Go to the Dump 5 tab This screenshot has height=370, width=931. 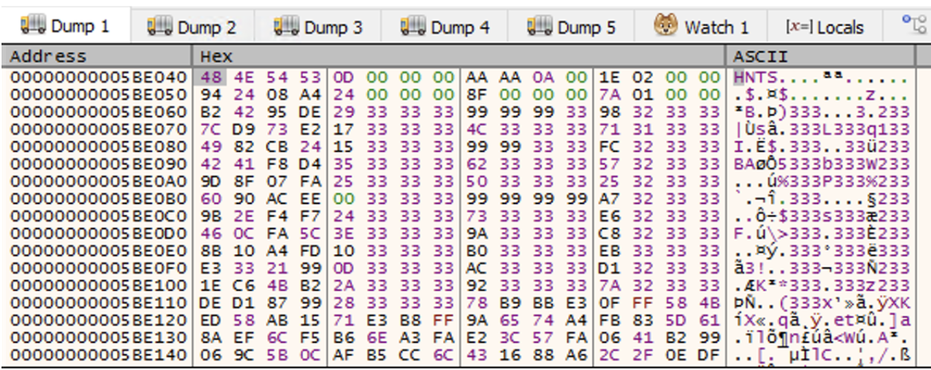(572, 27)
